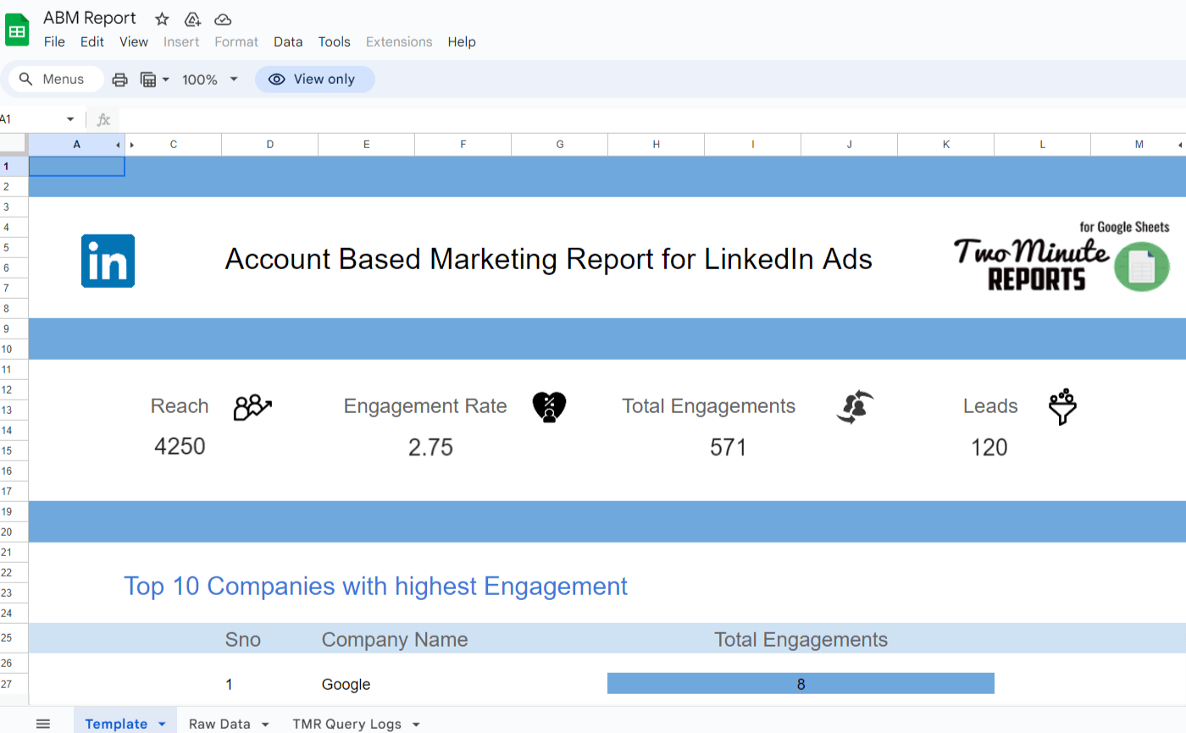This screenshot has height=733, width=1186.
Task: Open the TMR Query Logs tab dropdown
Action: coord(416,725)
